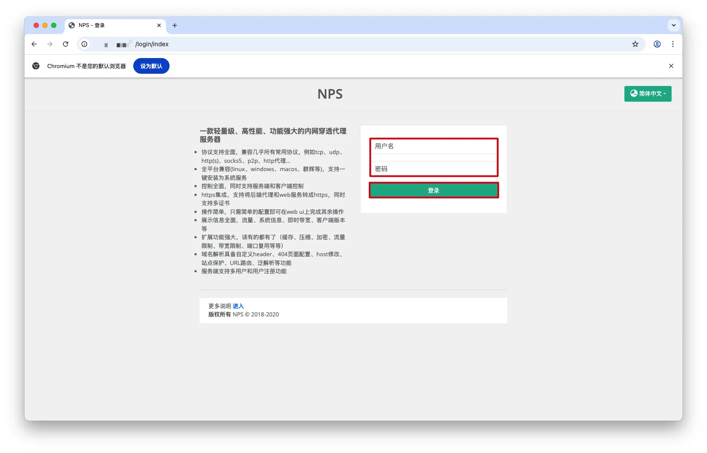
Task: Click the browser back arrow
Action: (x=34, y=44)
